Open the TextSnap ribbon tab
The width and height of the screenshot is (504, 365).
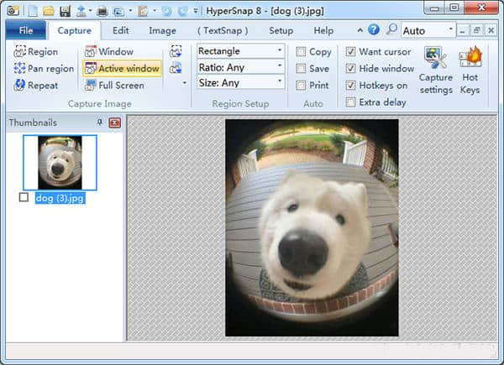(222, 31)
